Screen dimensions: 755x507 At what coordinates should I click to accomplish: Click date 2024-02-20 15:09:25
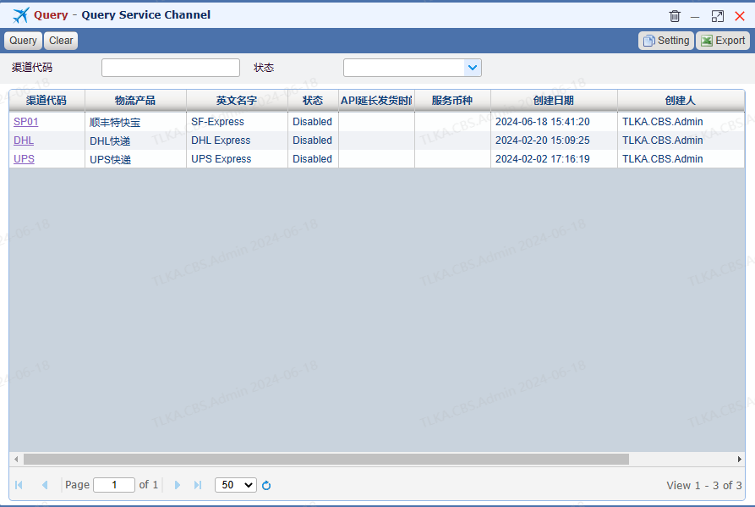(x=555, y=141)
